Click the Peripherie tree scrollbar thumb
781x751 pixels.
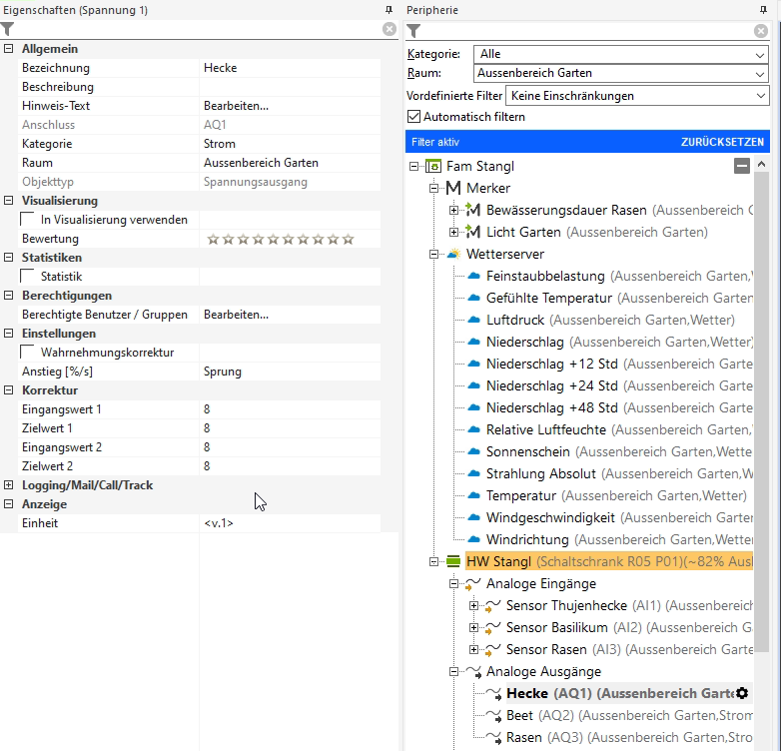762,410
